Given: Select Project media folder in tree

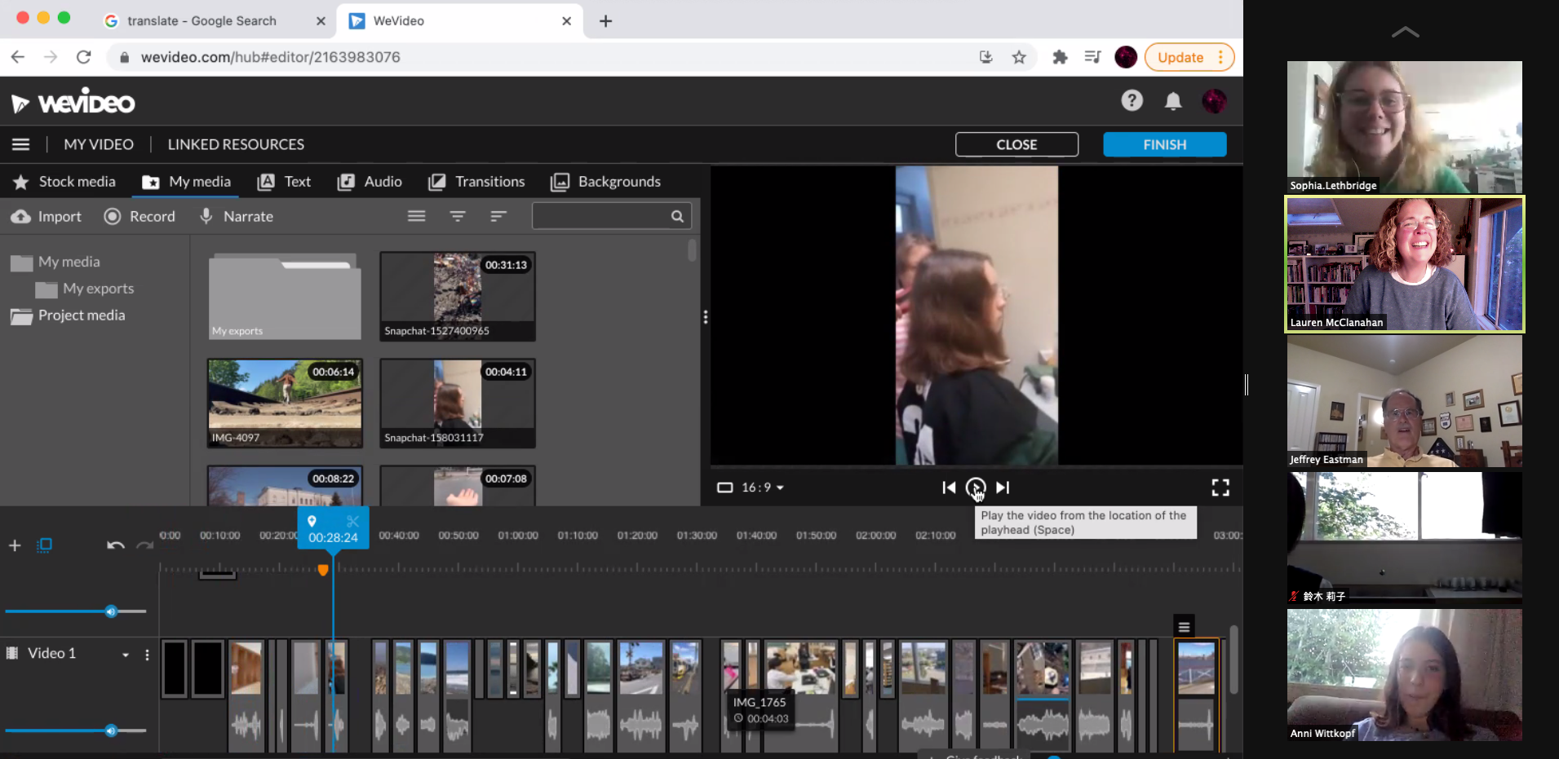Looking at the screenshot, I should click(68, 316).
